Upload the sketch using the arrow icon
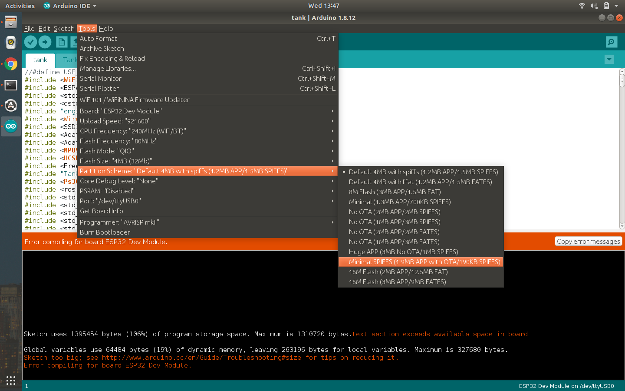 (x=45, y=42)
